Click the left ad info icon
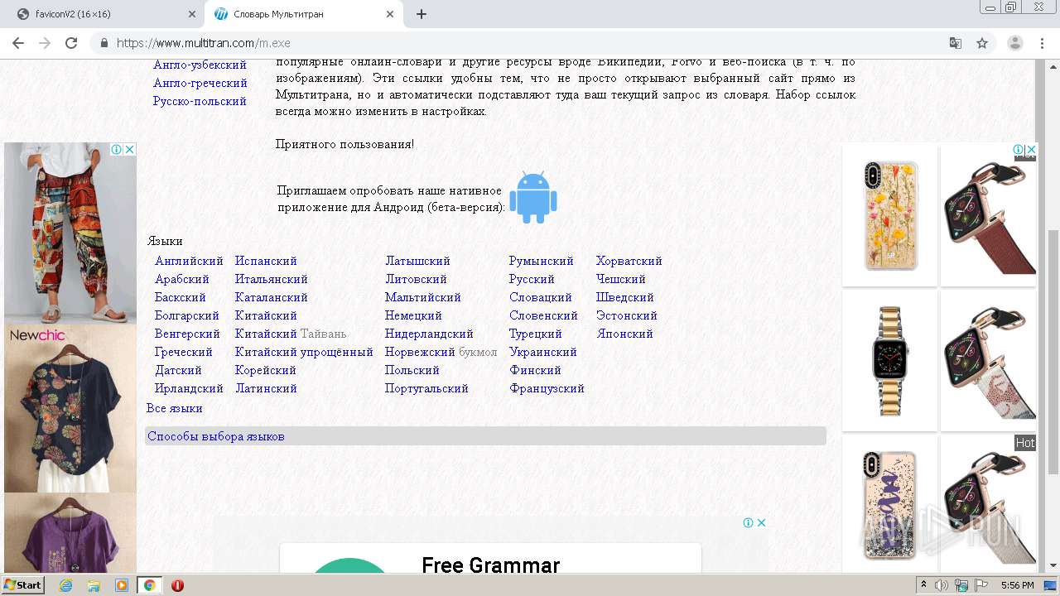The image size is (1060, 596). click(x=117, y=150)
